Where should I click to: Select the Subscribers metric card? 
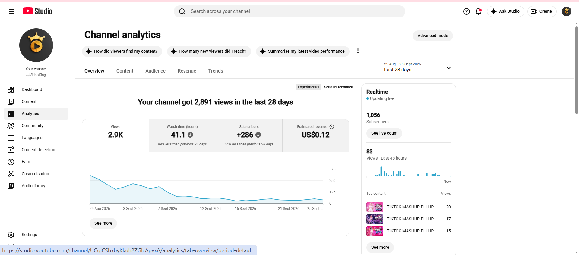[x=249, y=136]
